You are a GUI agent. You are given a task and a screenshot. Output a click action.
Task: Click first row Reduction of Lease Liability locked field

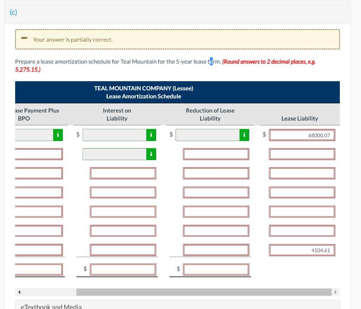click(x=208, y=135)
